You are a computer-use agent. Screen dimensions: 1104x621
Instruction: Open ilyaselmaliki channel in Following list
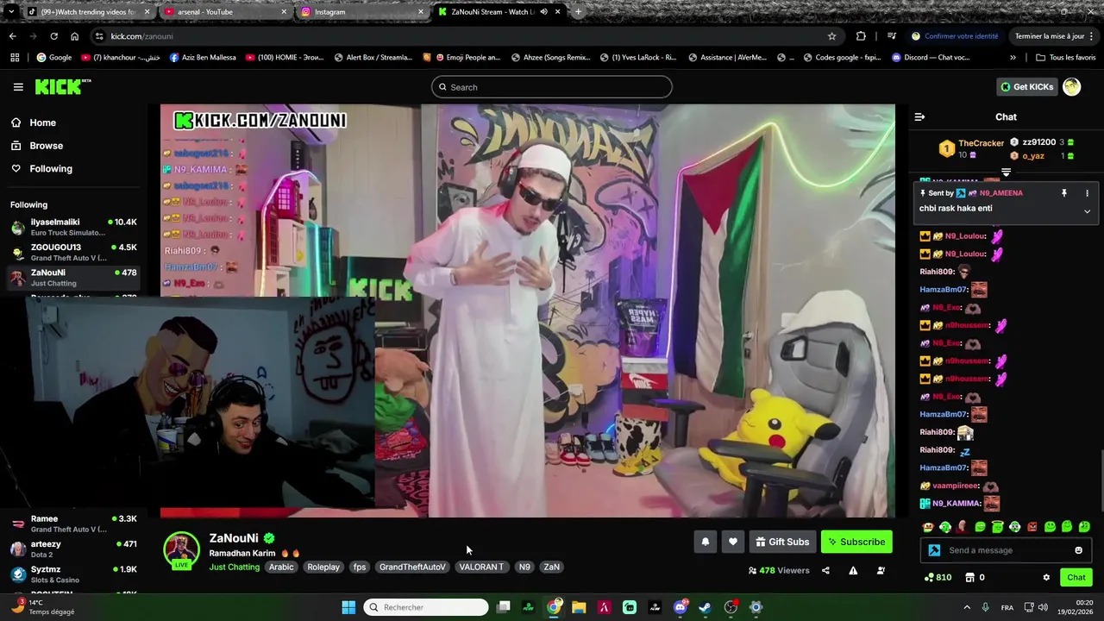tap(73, 227)
